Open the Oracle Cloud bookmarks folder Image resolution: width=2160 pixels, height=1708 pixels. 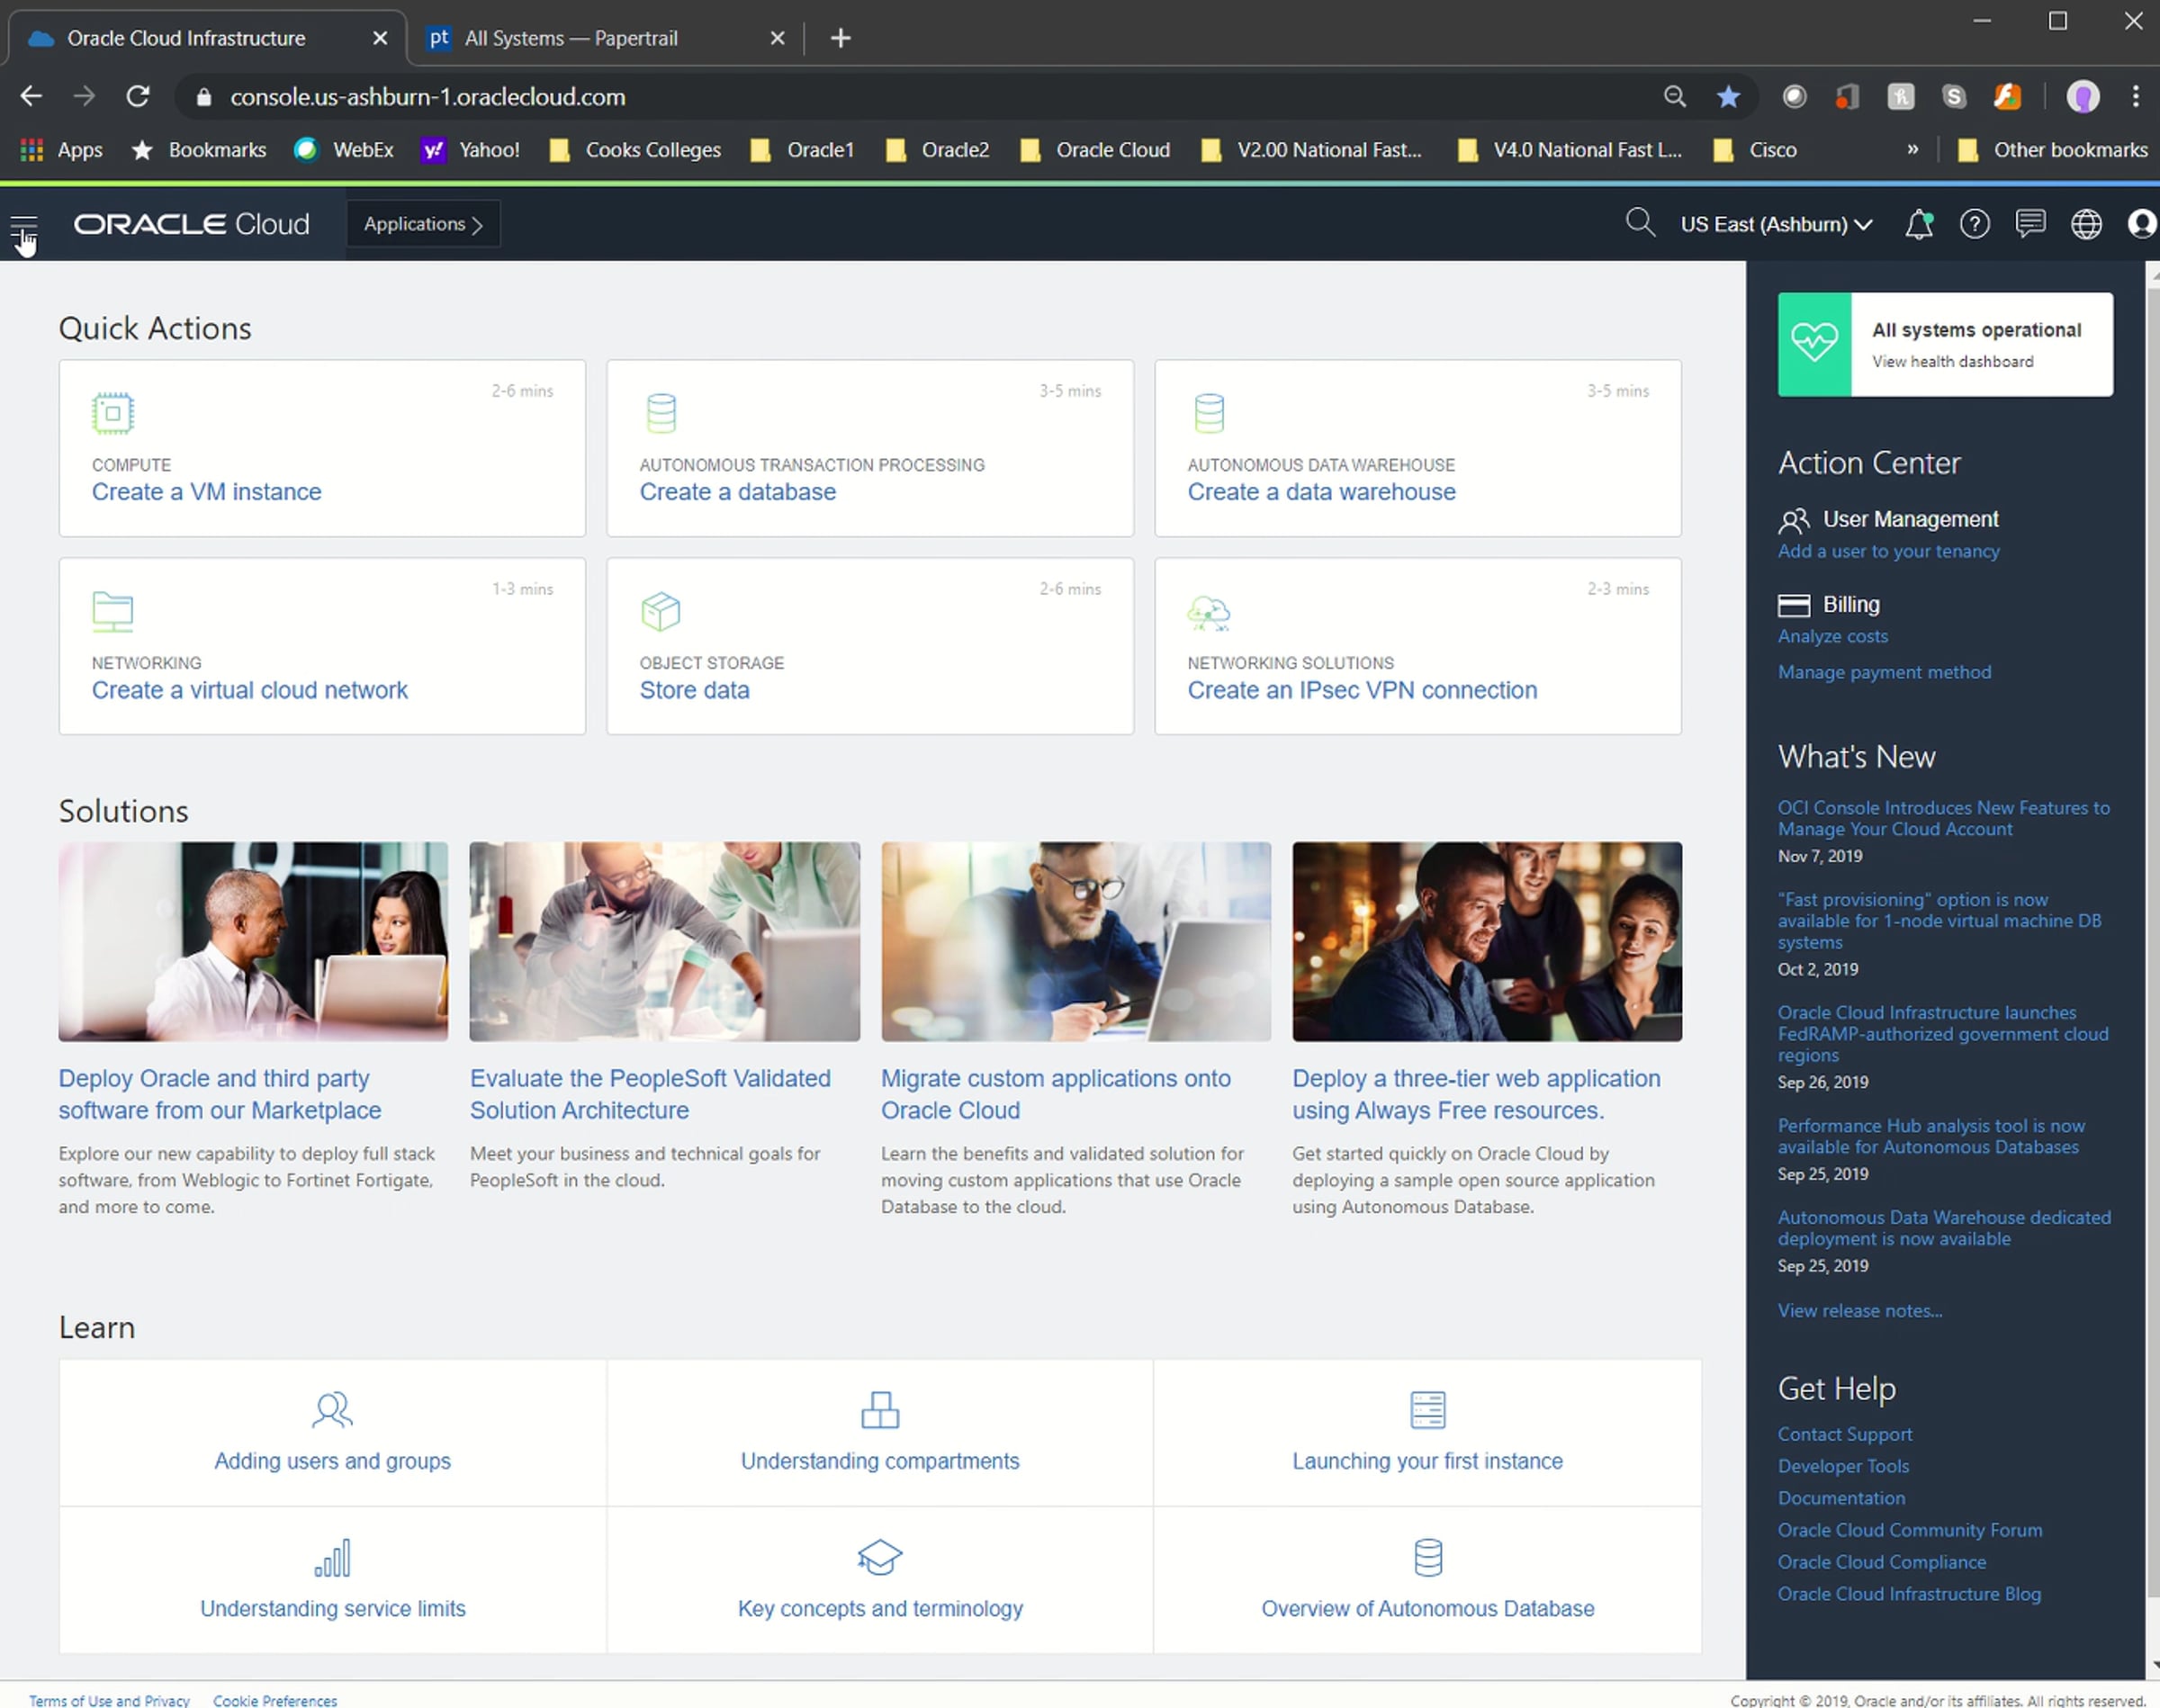pos(1095,150)
